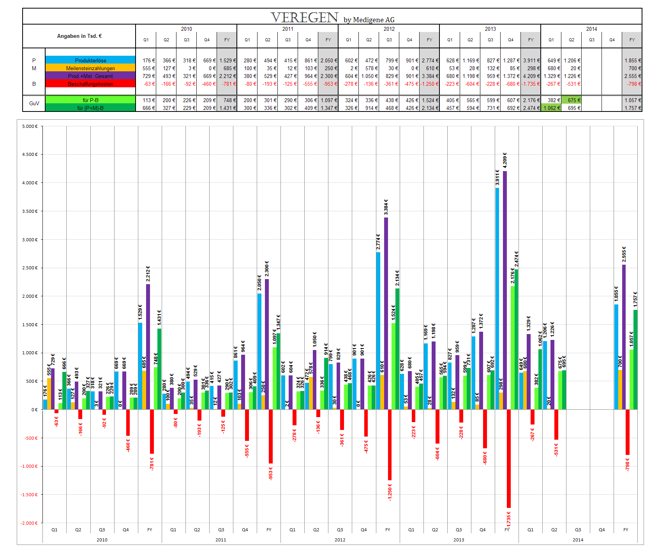
Task: Click the 2011 year header in the table
Action: click(288, 29)
